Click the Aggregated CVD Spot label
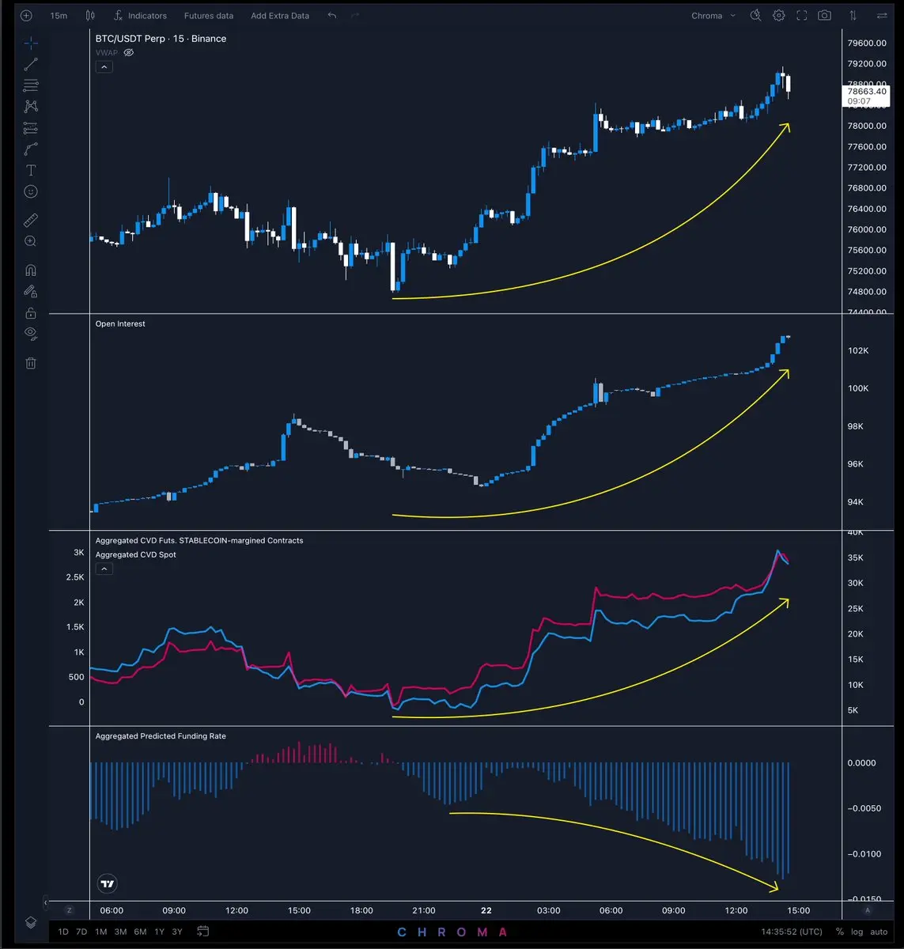This screenshot has width=904, height=949. 136,555
